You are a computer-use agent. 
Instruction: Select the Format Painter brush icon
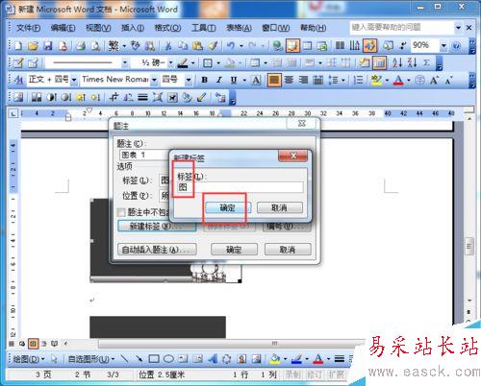[x=213, y=46]
